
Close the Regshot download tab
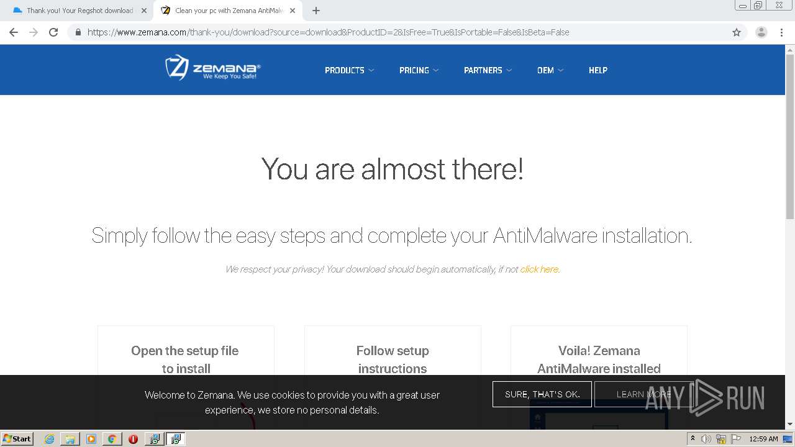pyautogui.click(x=144, y=11)
